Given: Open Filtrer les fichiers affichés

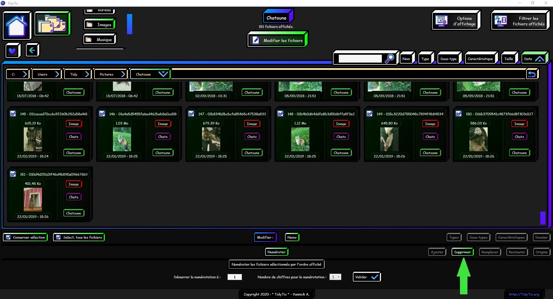Looking at the screenshot, I should point(520,21).
